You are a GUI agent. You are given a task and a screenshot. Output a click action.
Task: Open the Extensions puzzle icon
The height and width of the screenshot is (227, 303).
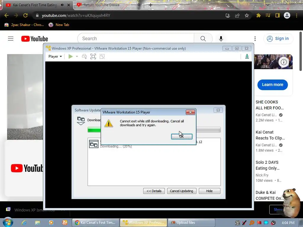pos(258,15)
